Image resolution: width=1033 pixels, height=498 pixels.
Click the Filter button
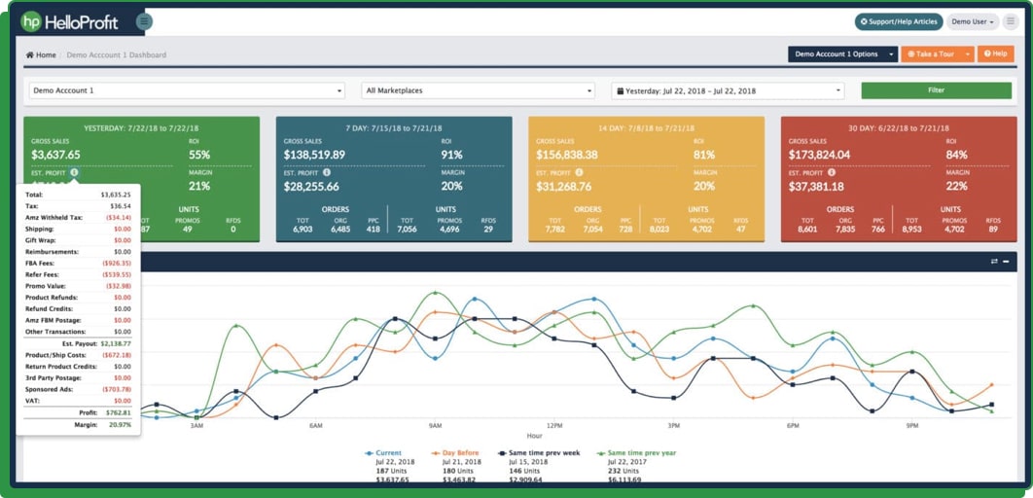coord(936,90)
